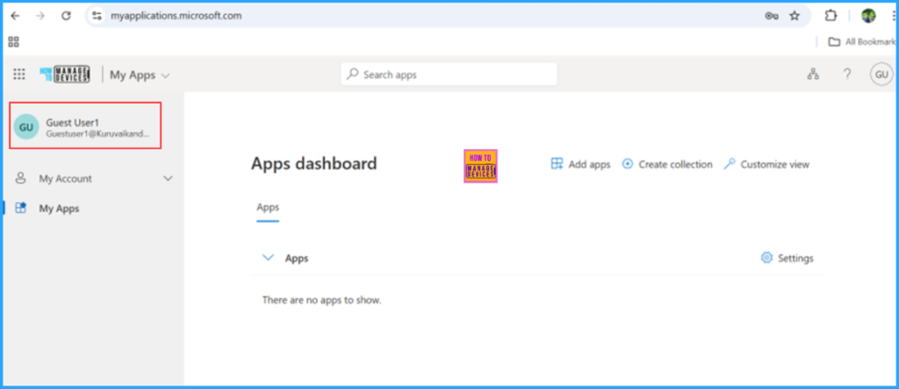Switch to the Apps tab
The height and width of the screenshot is (389, 899).
[268, 207]
